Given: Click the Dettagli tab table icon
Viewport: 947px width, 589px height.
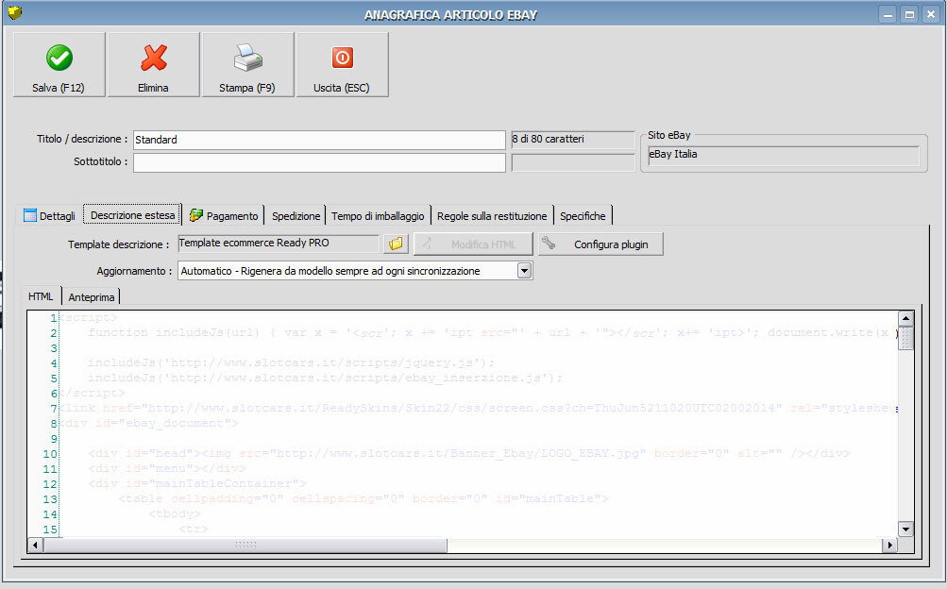Looking at the screenshot, I should (x=30, y=215).
